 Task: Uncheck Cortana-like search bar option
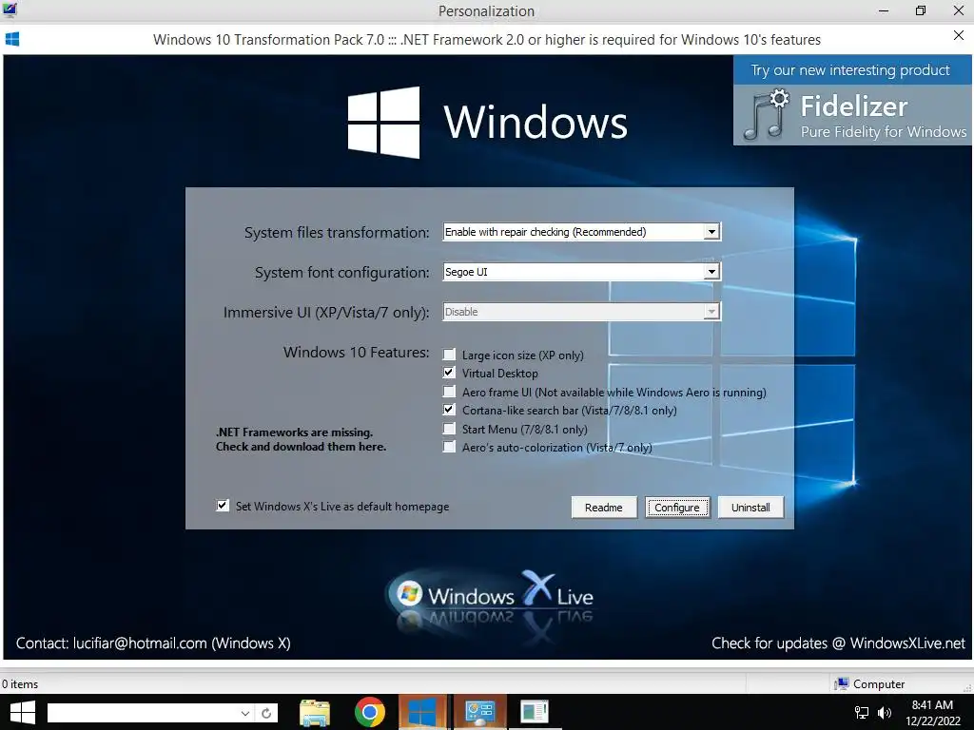449,410
